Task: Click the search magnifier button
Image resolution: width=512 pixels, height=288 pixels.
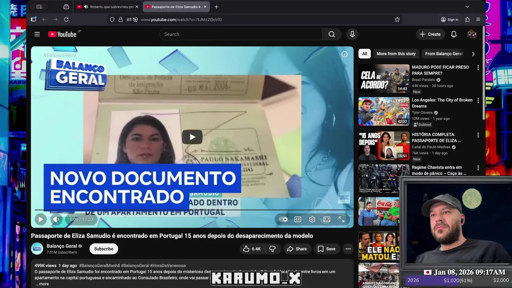Action: (332, 34)
